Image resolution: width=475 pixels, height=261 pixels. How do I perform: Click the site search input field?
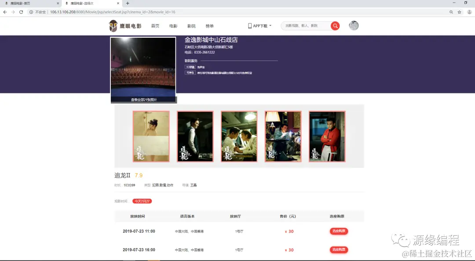306,26
